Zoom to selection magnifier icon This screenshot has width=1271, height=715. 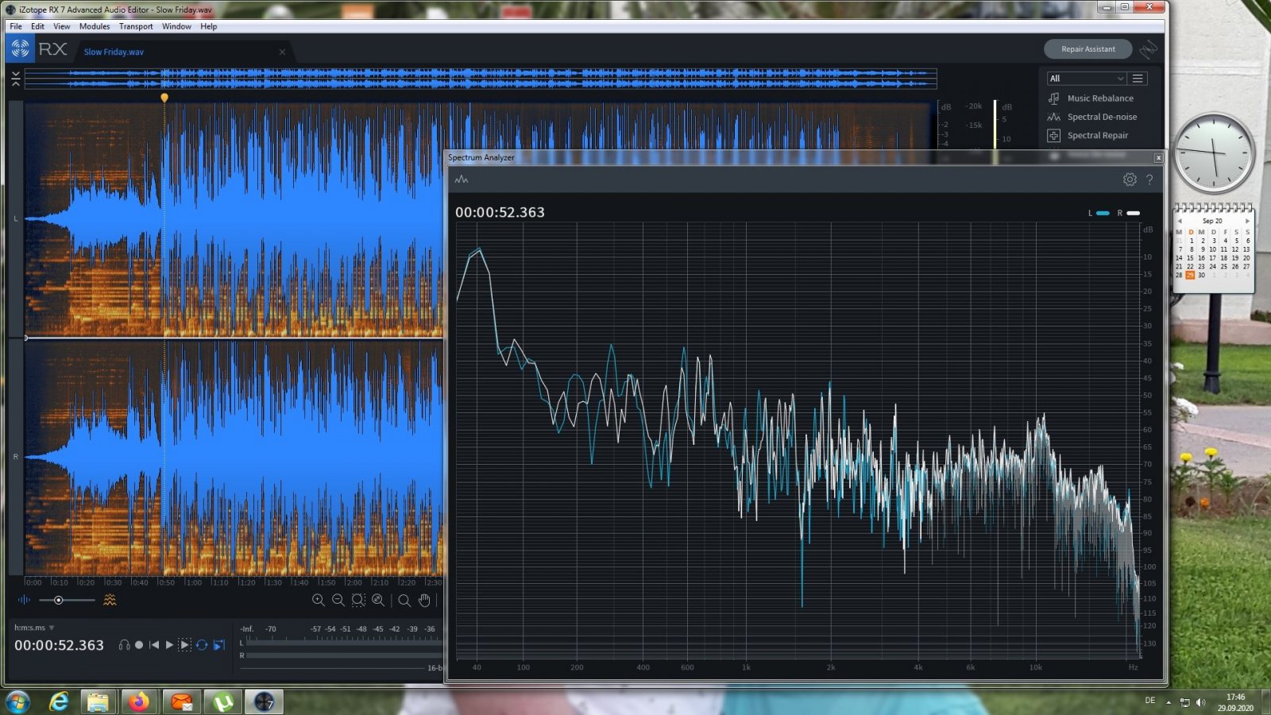pyautogui.click(x=358, y=601)
